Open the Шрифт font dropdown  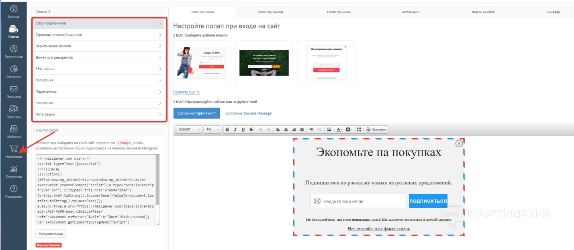coord(190,130)
